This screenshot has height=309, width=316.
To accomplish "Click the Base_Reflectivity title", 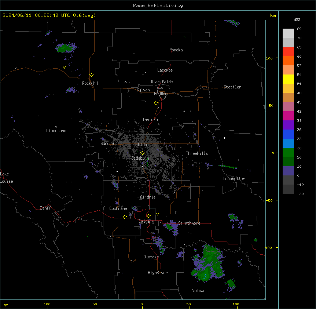I will coord(158,6).
